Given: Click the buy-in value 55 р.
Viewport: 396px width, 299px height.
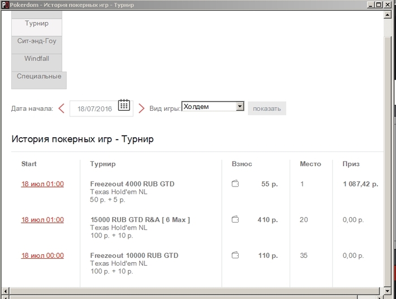Looking at the screenshot, I should point(269,184).
